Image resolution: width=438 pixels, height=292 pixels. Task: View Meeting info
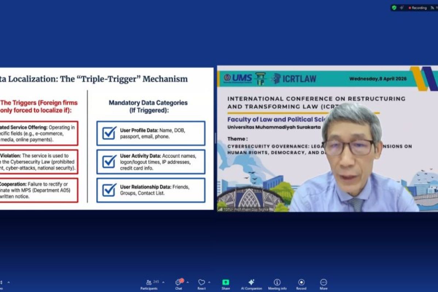click(x=276, y=283)
